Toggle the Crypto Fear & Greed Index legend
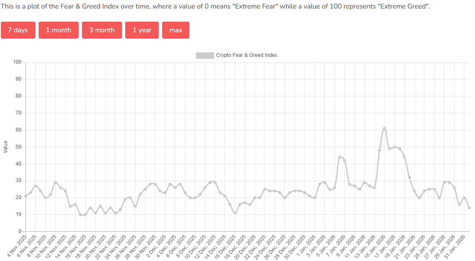Image resolution: width=475 pixels, height=261 pixels. (x=246, y=55)
